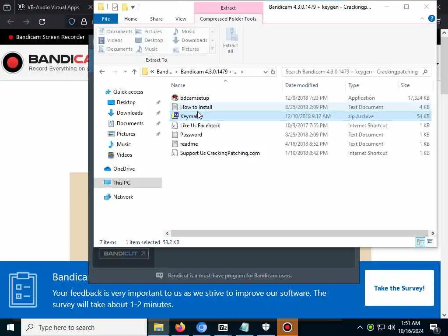Click the Extract all button
The height and width of the screenshot is (336, 448).
click(x=231, y=41)
